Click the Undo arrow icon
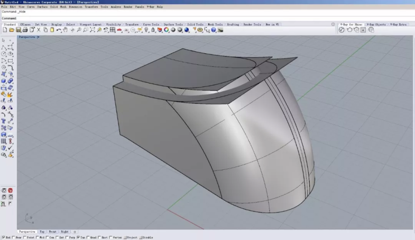Image resolution: width=415 pixels, height=240 pixels. [x=59, y=30]
